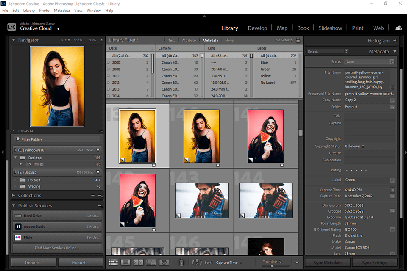The image size is (407, 271).
Task: Switch to Grid view icon
Action: (x=113, y=263)
